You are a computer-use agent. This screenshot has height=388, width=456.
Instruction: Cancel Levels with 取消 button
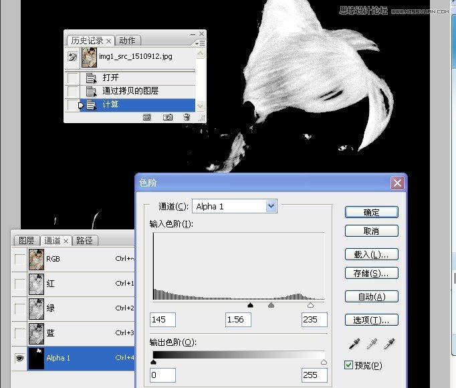tap(371, 231)
